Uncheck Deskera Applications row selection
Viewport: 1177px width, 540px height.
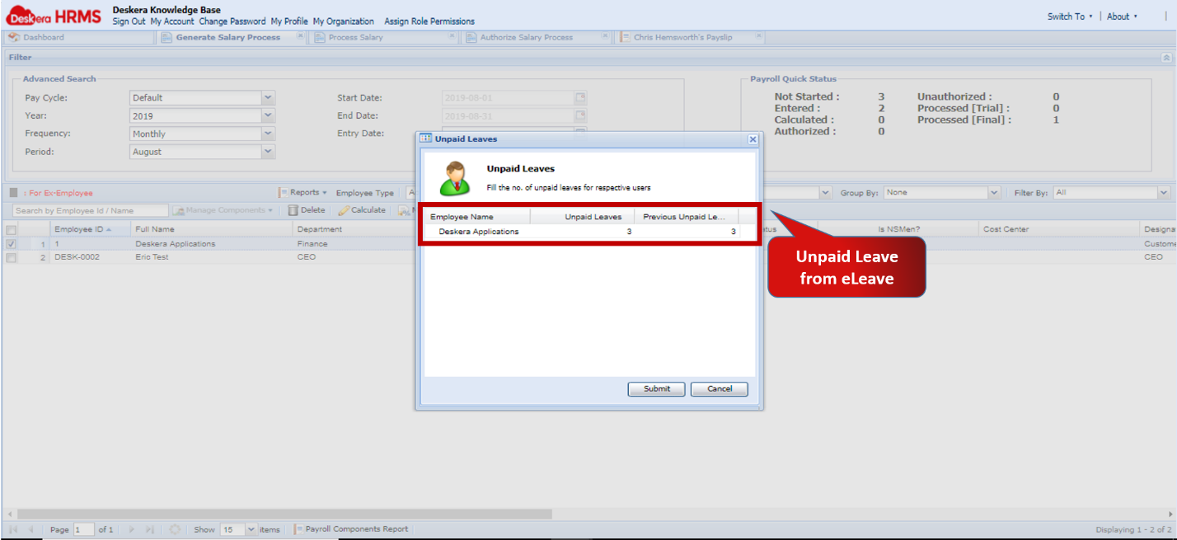(x=11, y=243)
